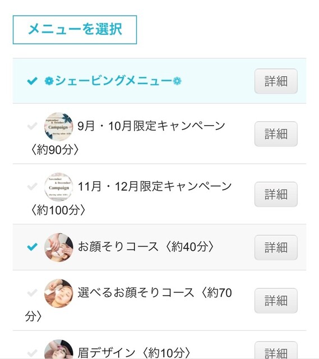Open 詳細 for 9月・10月限定キャンペーン
The width and height of the screenshot is (319, 359).
[x=276, y=134]
